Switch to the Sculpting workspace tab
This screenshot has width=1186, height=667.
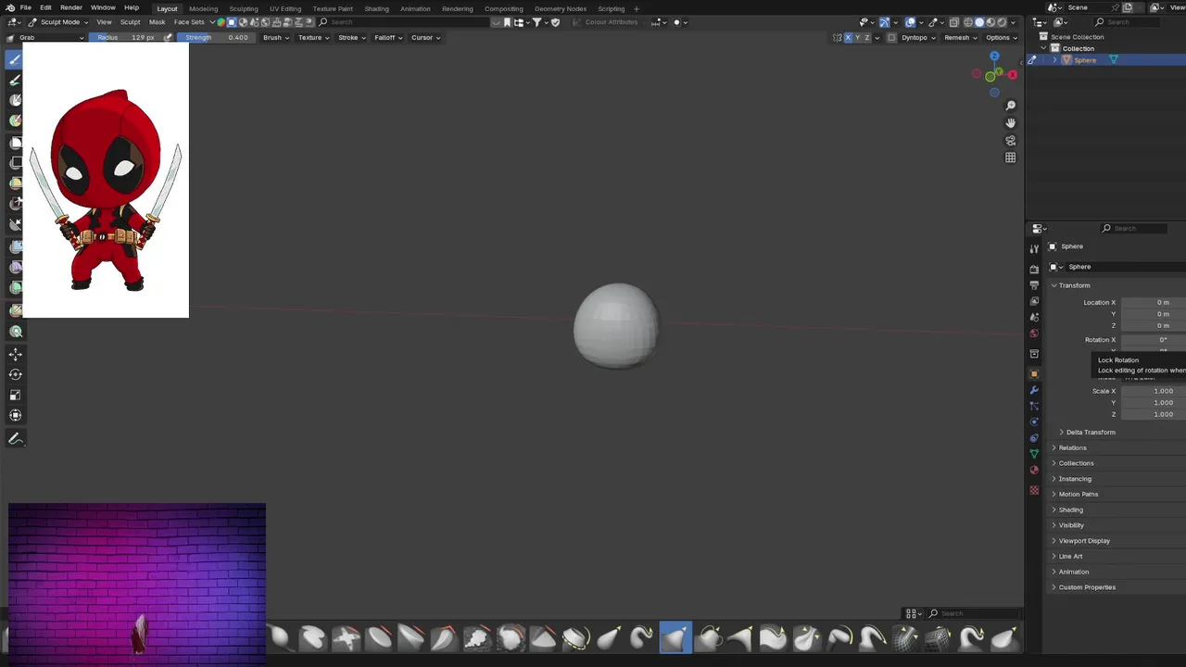tap(244, 8)
